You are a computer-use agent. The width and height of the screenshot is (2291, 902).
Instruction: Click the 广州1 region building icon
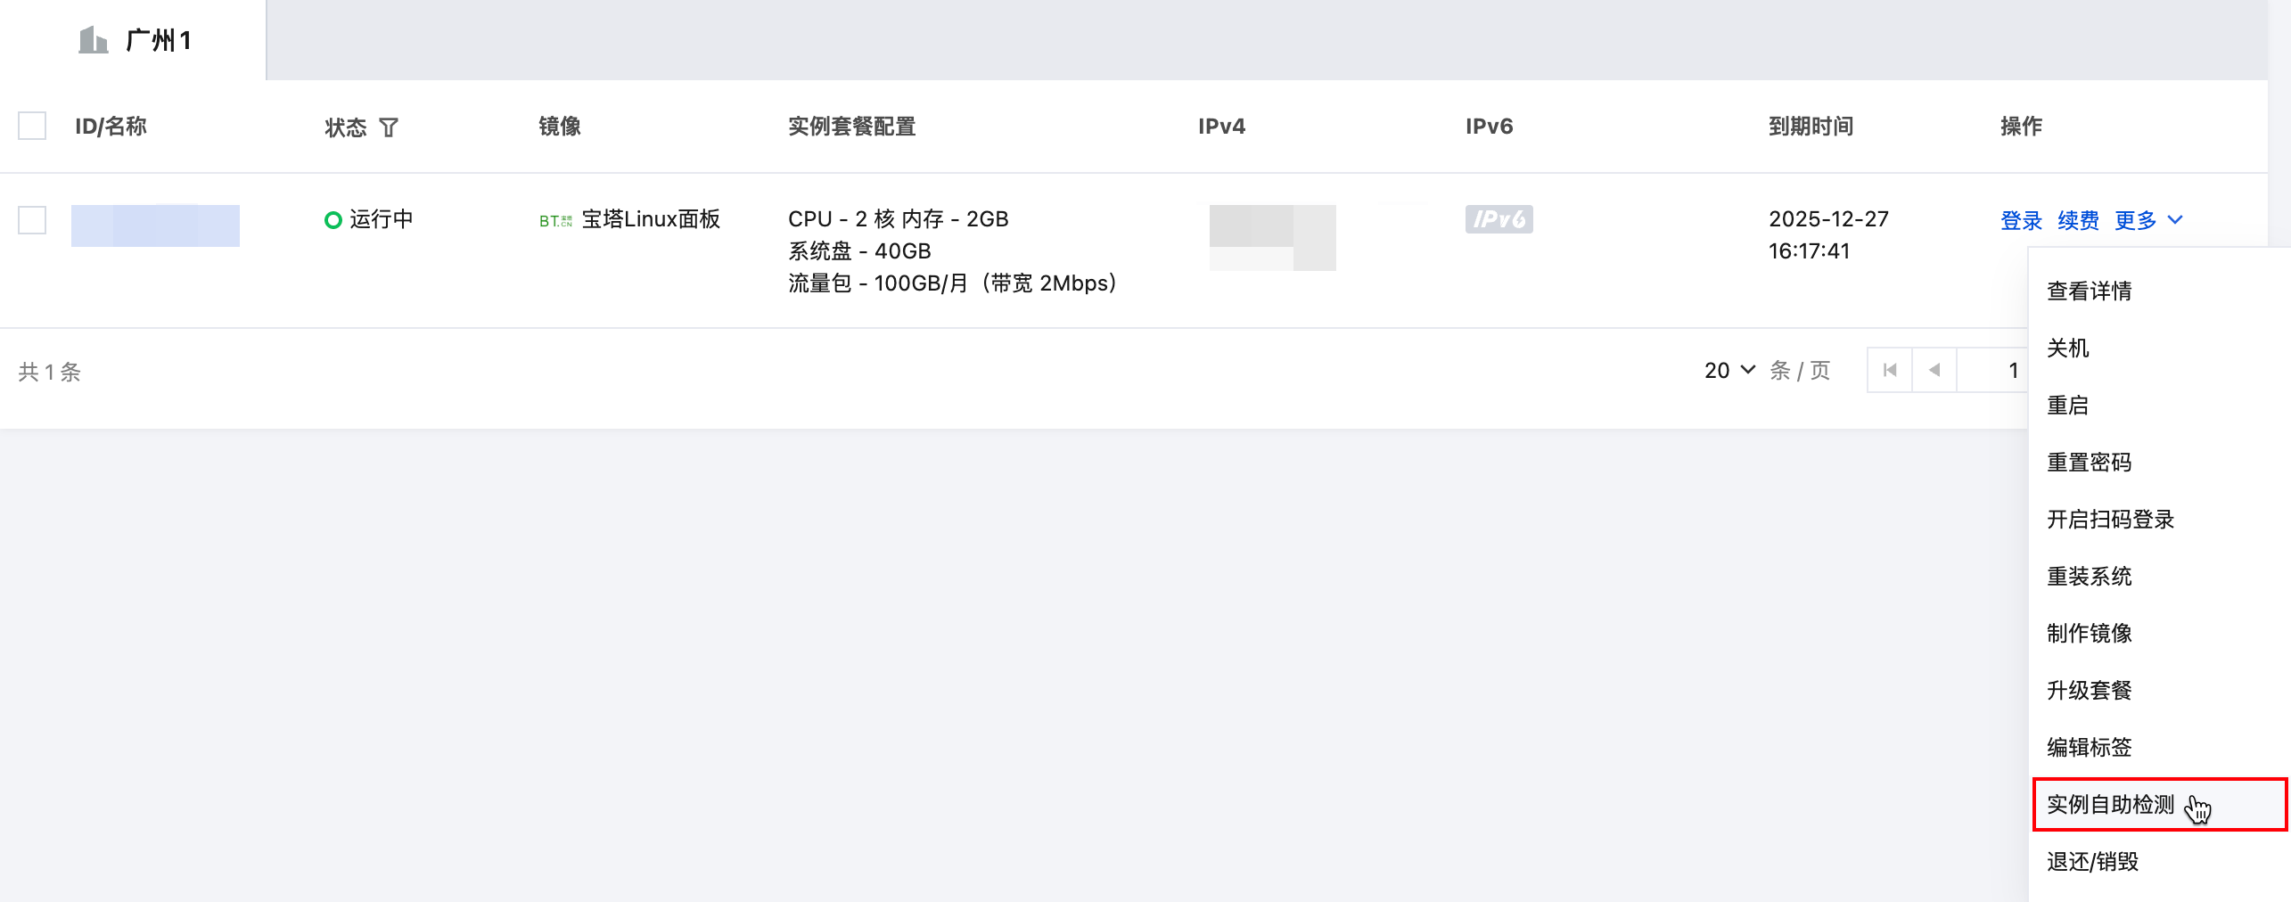[x=93, y=40]
